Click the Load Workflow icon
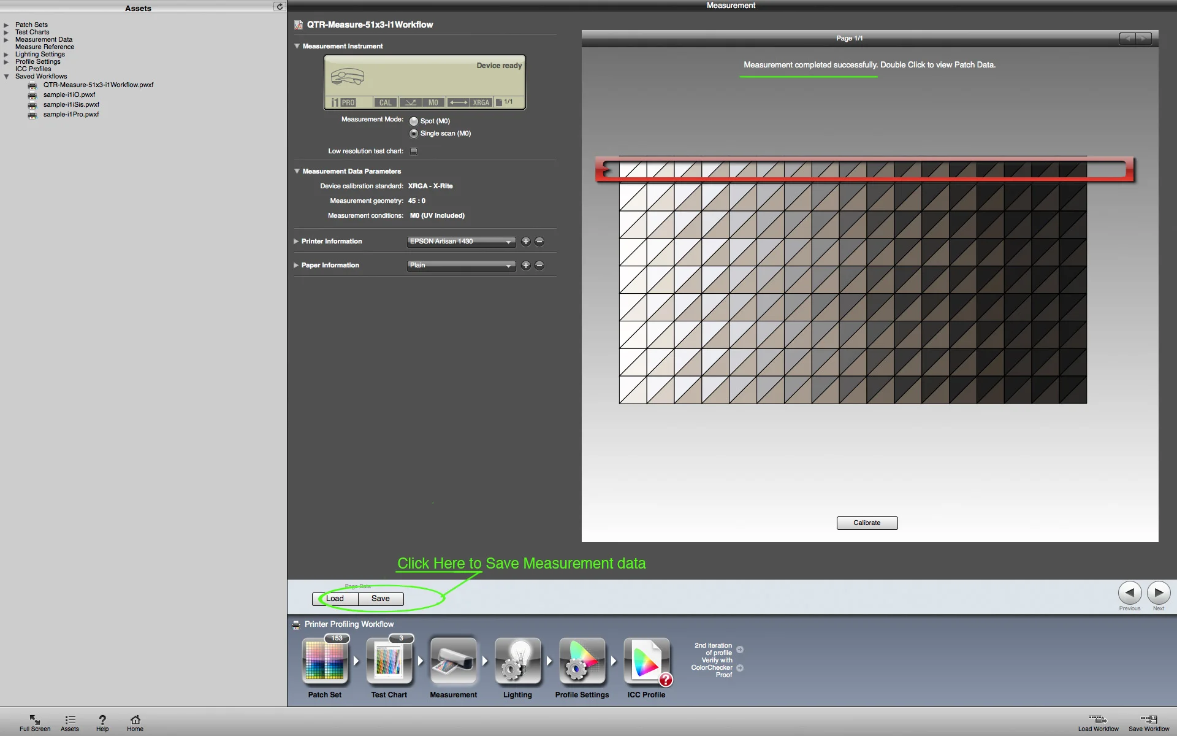The width and height of the screenshot is (1177, 736). 1097,720
